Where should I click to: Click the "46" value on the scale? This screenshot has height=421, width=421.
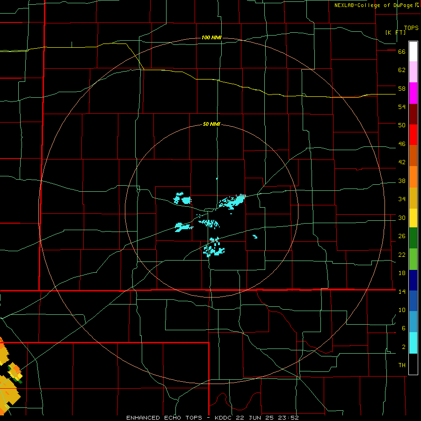pos(402,144)
